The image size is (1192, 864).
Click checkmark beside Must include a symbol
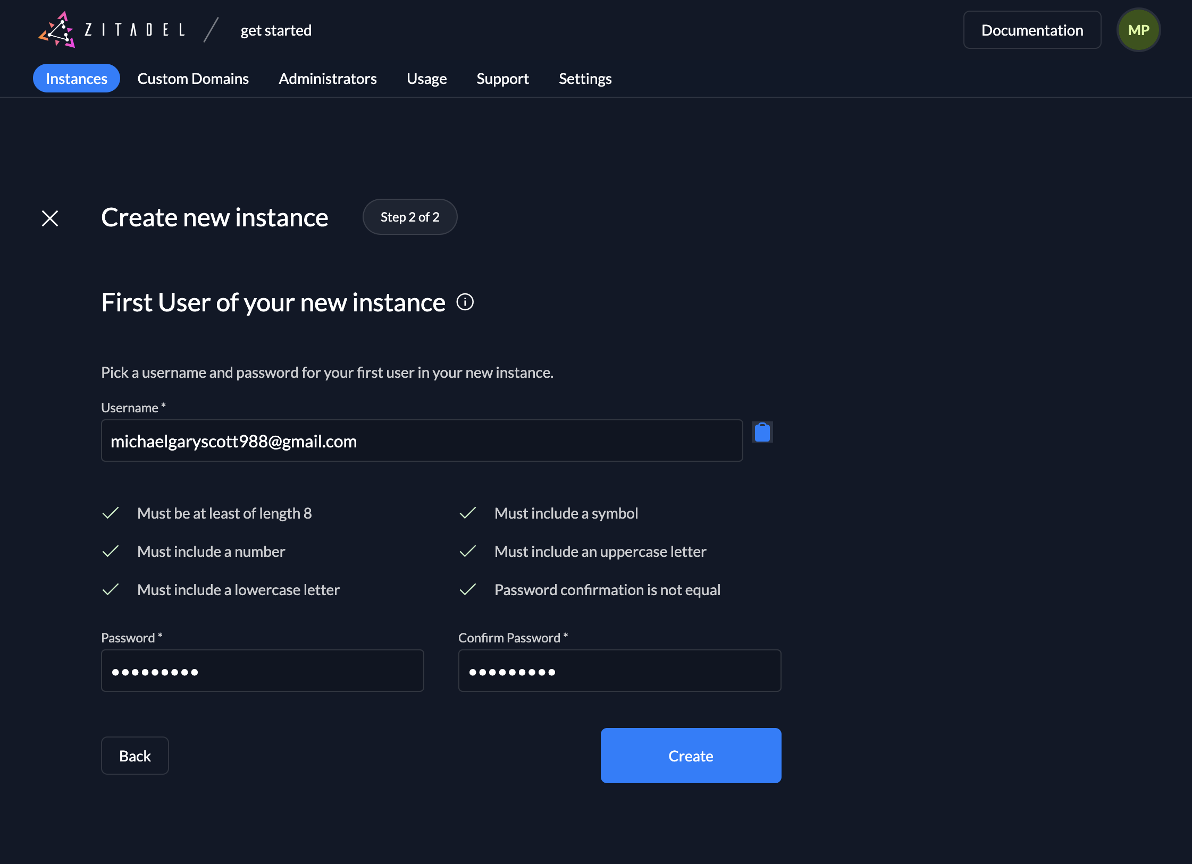click(468, 513)
